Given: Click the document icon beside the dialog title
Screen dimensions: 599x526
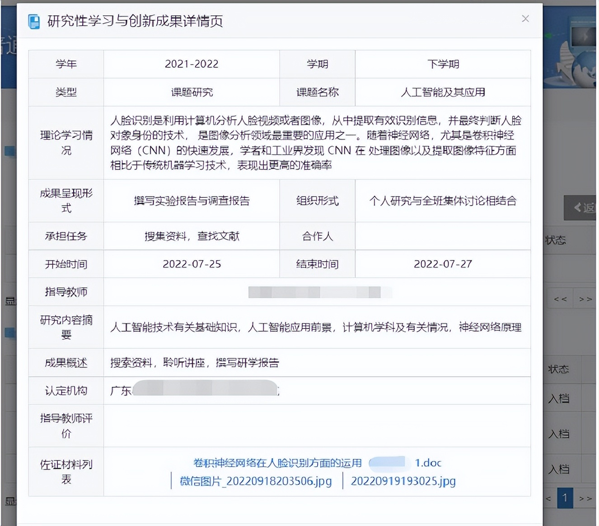Looking at the screenshot, I should tap(33, 20).
